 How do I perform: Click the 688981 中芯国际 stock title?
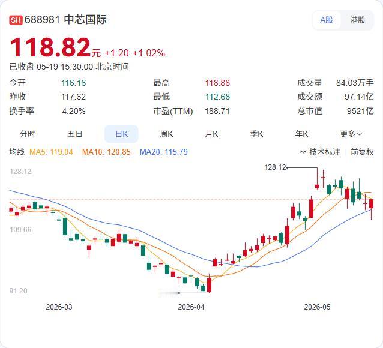pos(65,20)
